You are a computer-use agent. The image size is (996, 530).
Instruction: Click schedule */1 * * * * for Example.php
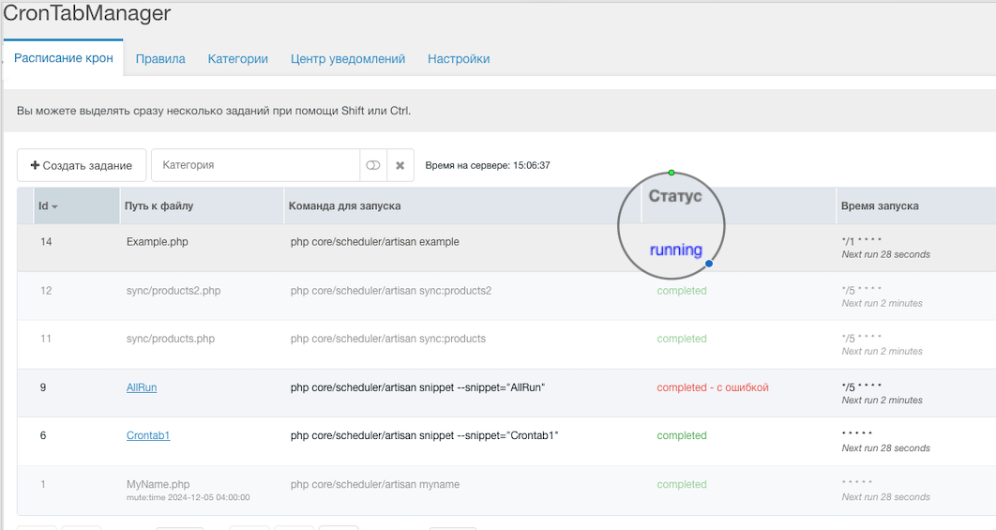coord(861,241)
